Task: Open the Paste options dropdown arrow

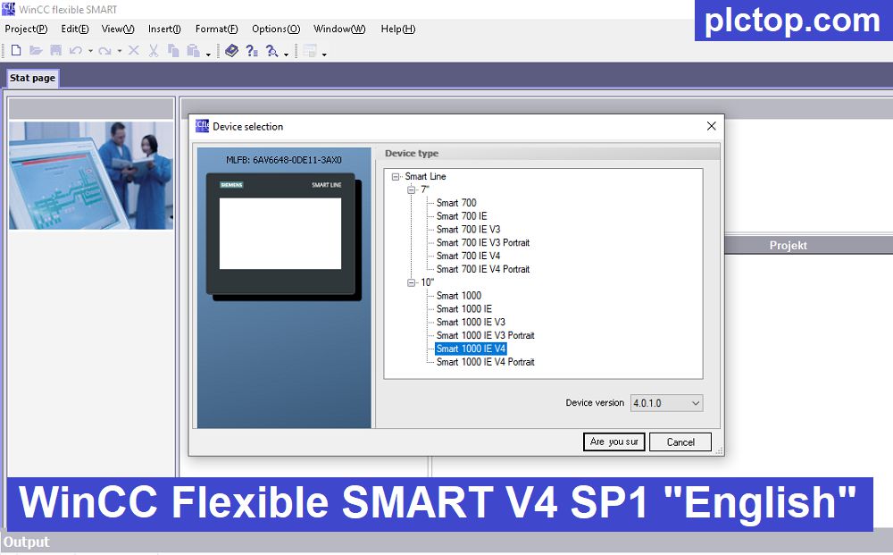Action: pos(208,55)
